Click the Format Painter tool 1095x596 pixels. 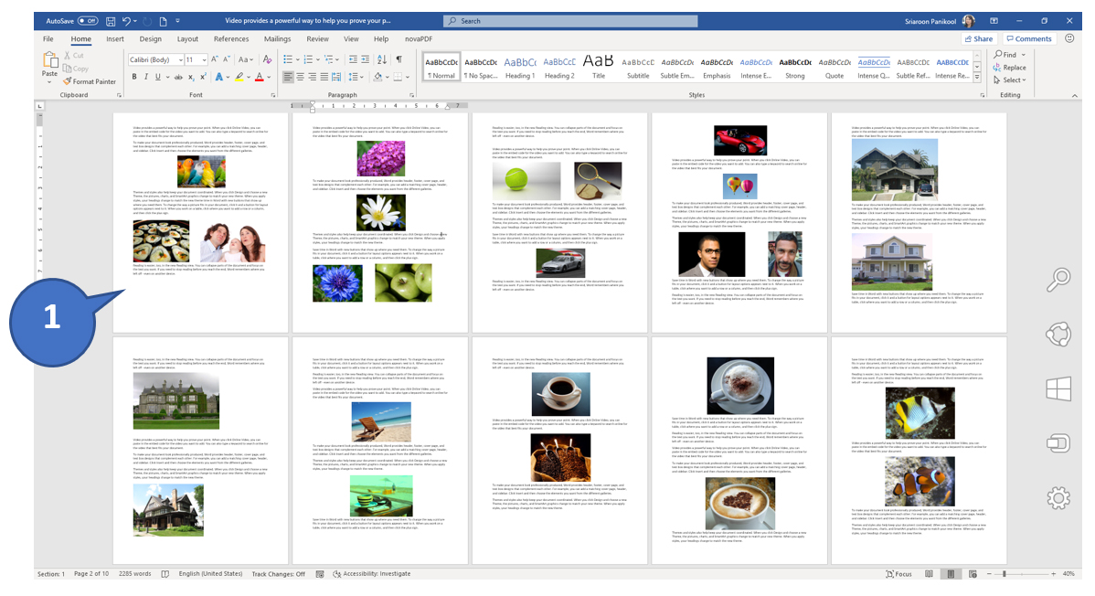[90, 81]
